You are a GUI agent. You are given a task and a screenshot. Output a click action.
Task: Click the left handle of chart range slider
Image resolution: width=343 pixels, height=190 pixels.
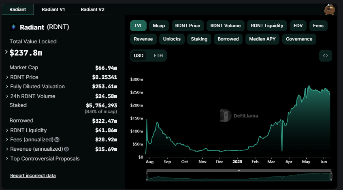tap(147, 176)
